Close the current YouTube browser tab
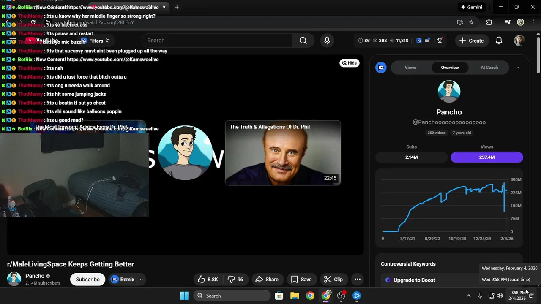This screenshot has height=304, width=541. click(x=164, y=7)
